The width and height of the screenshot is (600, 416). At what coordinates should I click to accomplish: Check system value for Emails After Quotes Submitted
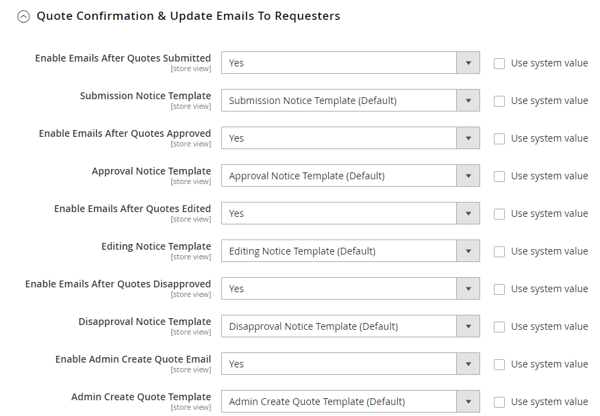tap(499, 64)
